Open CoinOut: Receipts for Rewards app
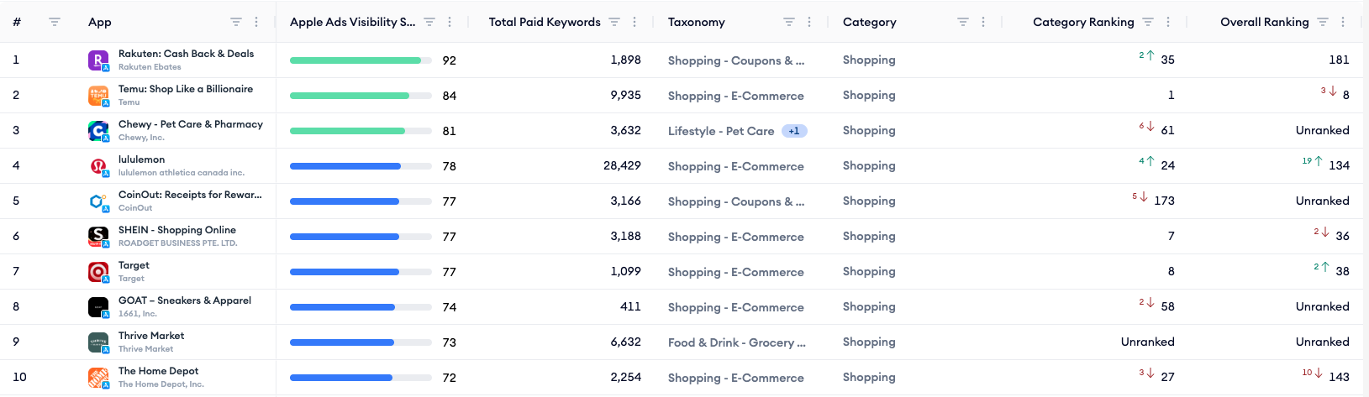 (x=190, y=195)
